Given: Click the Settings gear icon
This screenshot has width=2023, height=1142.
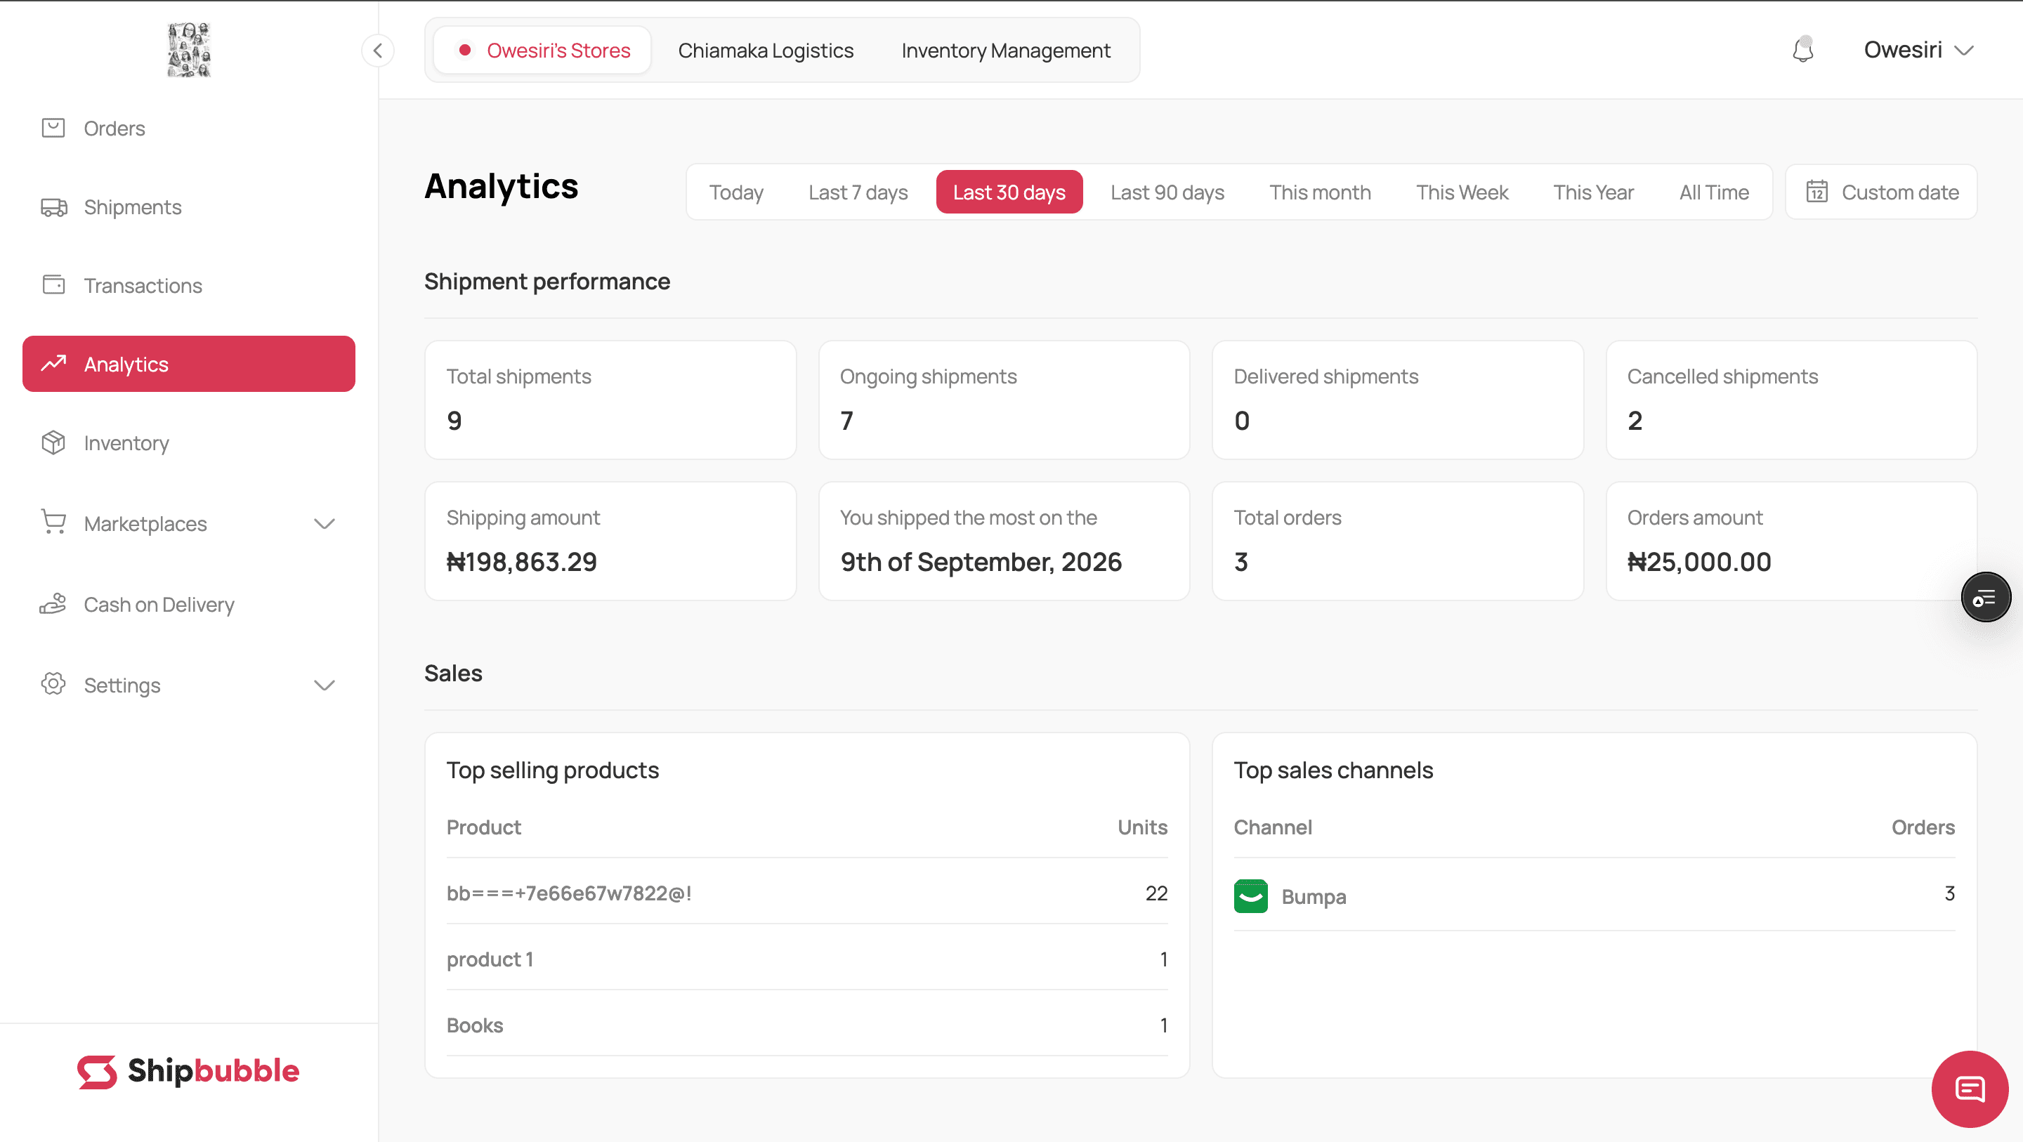Looking at the screenshot, I should coord(53,684).
